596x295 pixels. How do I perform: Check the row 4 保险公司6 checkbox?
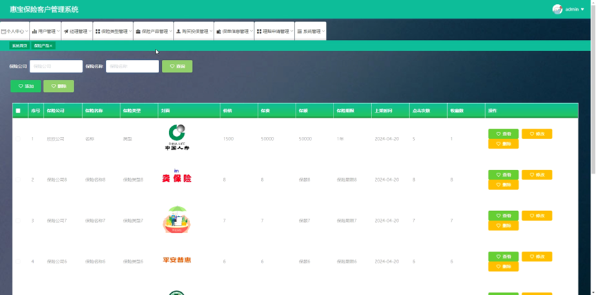pyautogui.click(x=18, y=261)
